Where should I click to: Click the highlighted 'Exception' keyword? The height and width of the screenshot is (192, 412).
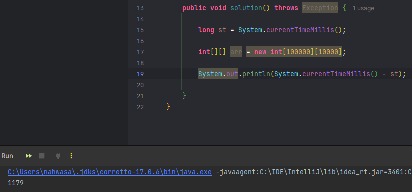(320, 8)
